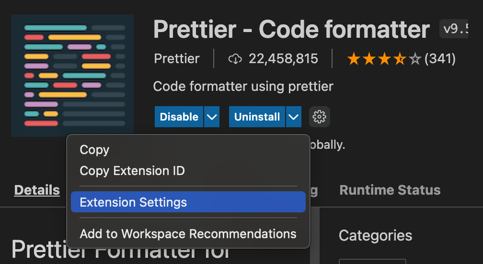
Task: Click the Prettier publisher name
Action: coord(177,58)
